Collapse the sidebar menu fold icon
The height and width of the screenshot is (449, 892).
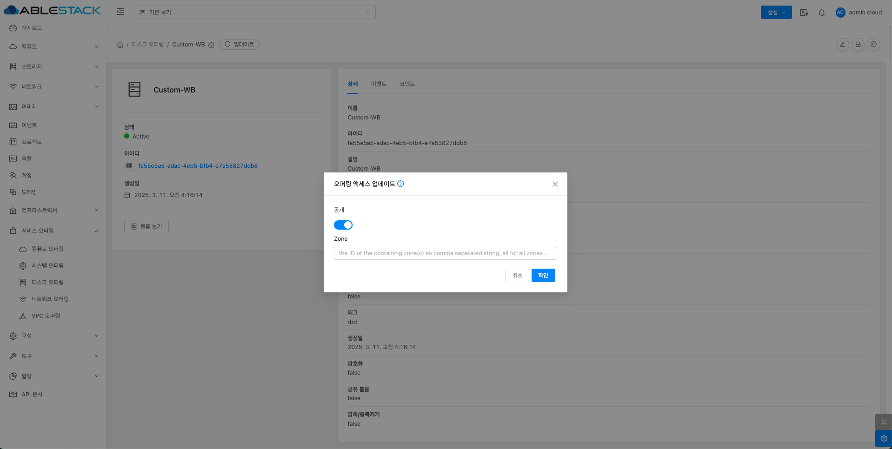point(120,12)
